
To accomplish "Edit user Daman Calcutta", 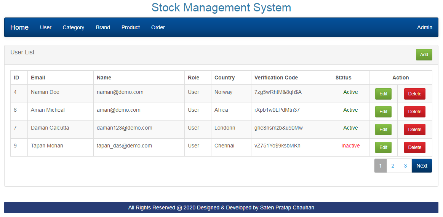I will tap(383, 129).
